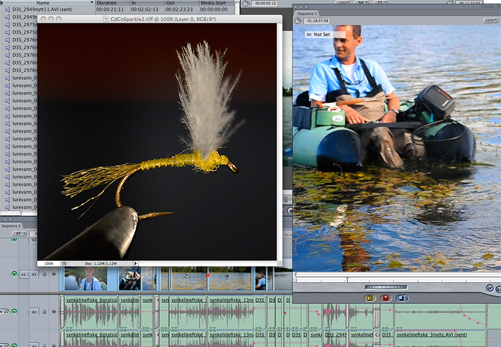This screenshot has height=347, width=501.
Task: Click the sort arrow in Name column header
Action: coord(92,2)
